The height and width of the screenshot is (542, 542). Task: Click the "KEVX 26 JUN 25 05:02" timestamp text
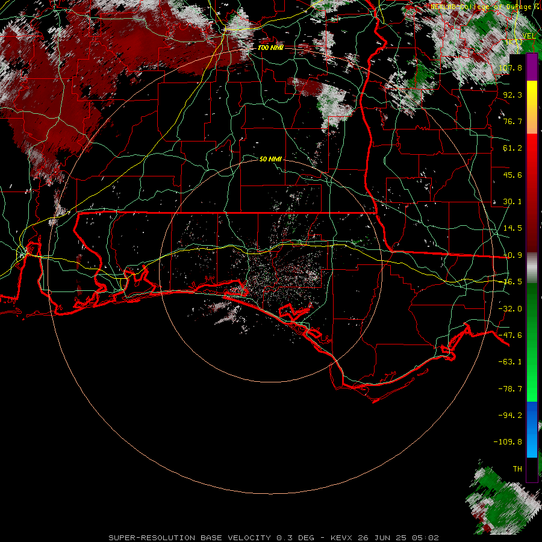pos(385,538)
